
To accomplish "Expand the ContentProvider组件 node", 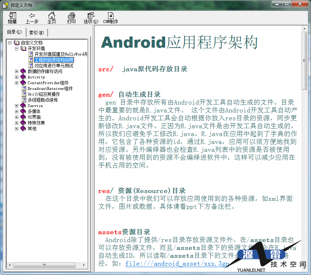I will [17, 83].
